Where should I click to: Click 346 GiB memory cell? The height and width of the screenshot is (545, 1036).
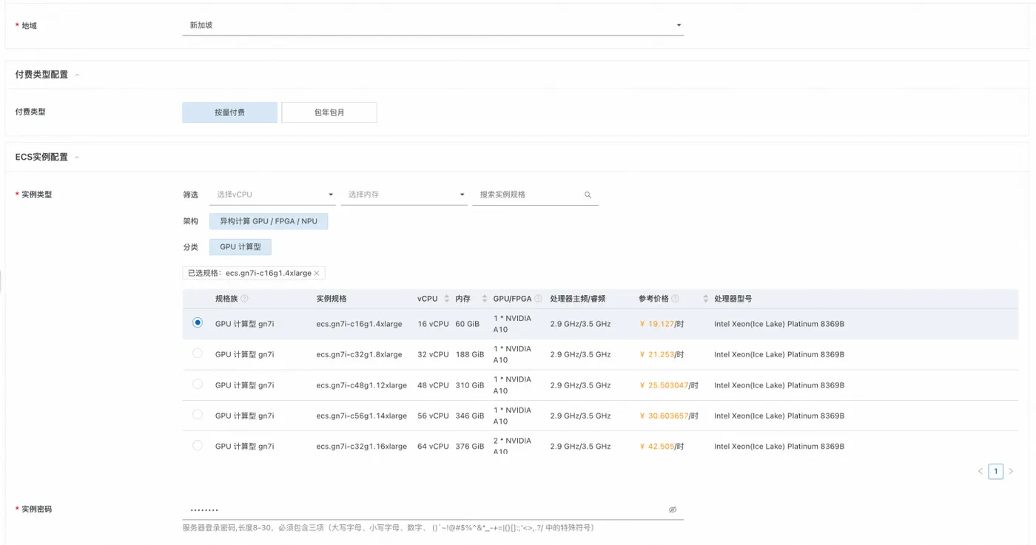click(x=470, y=416)
